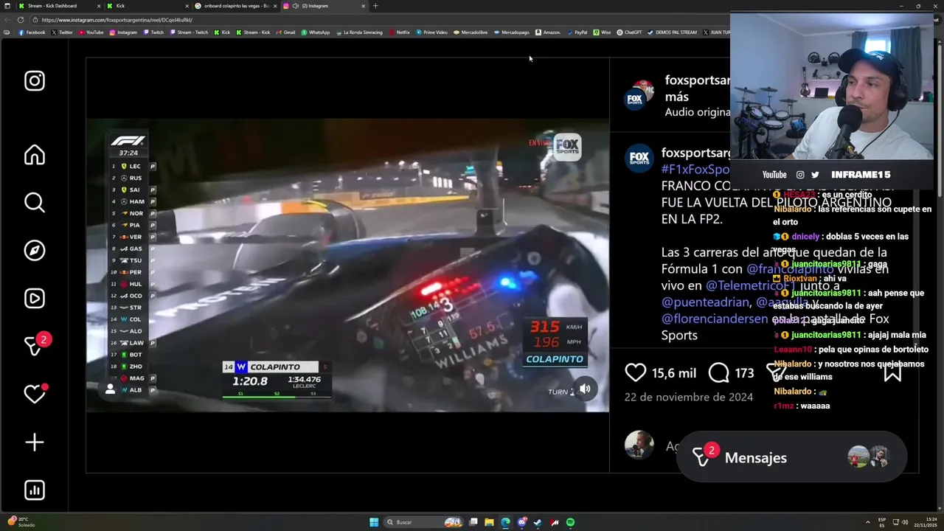Save the post with bookmark icon

[892, 372]
